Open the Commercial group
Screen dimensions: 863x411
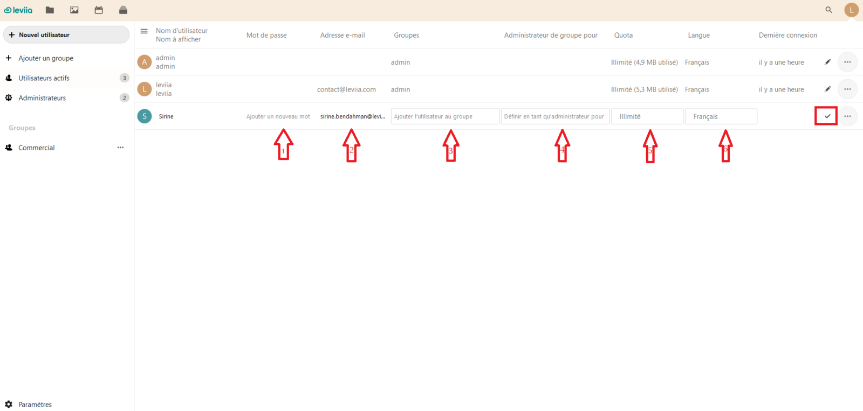36,148
